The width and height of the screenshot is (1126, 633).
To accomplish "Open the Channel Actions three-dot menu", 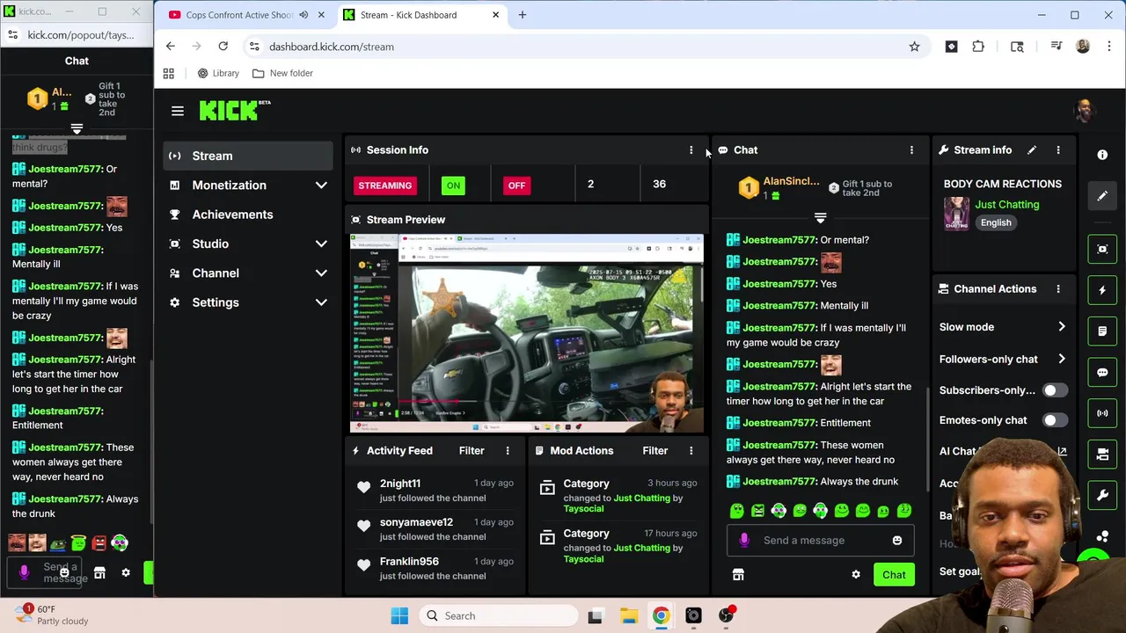I will (x=1058, y=288).
